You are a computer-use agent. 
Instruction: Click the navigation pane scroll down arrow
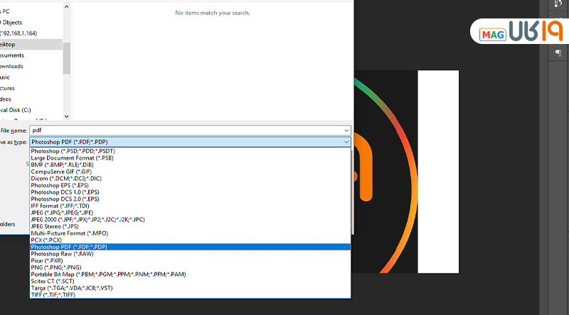[67, 116]
